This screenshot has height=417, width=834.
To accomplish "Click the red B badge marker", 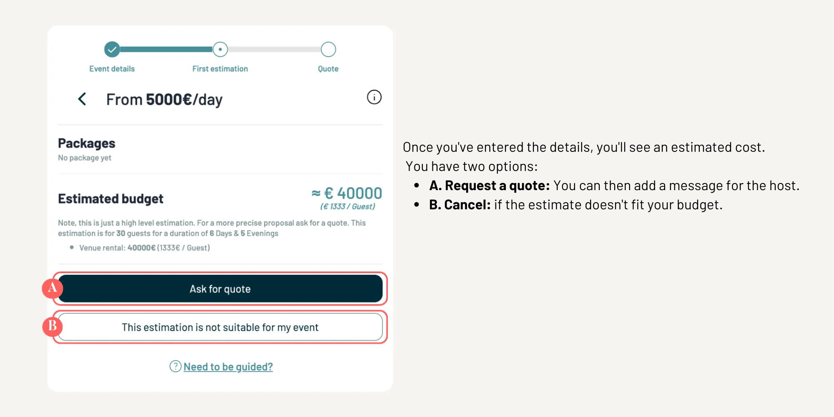I will (53, 326).
